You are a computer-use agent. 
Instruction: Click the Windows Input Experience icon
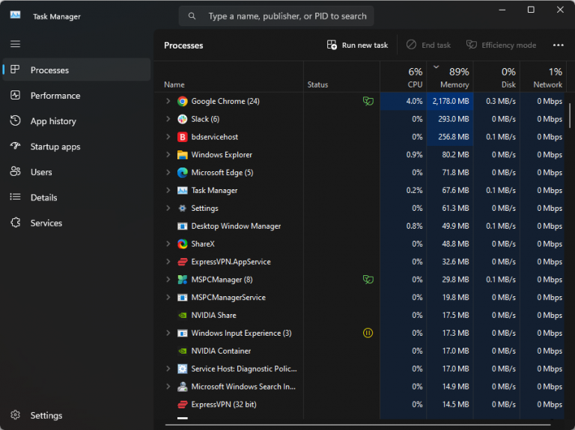(x=182, y=334)
